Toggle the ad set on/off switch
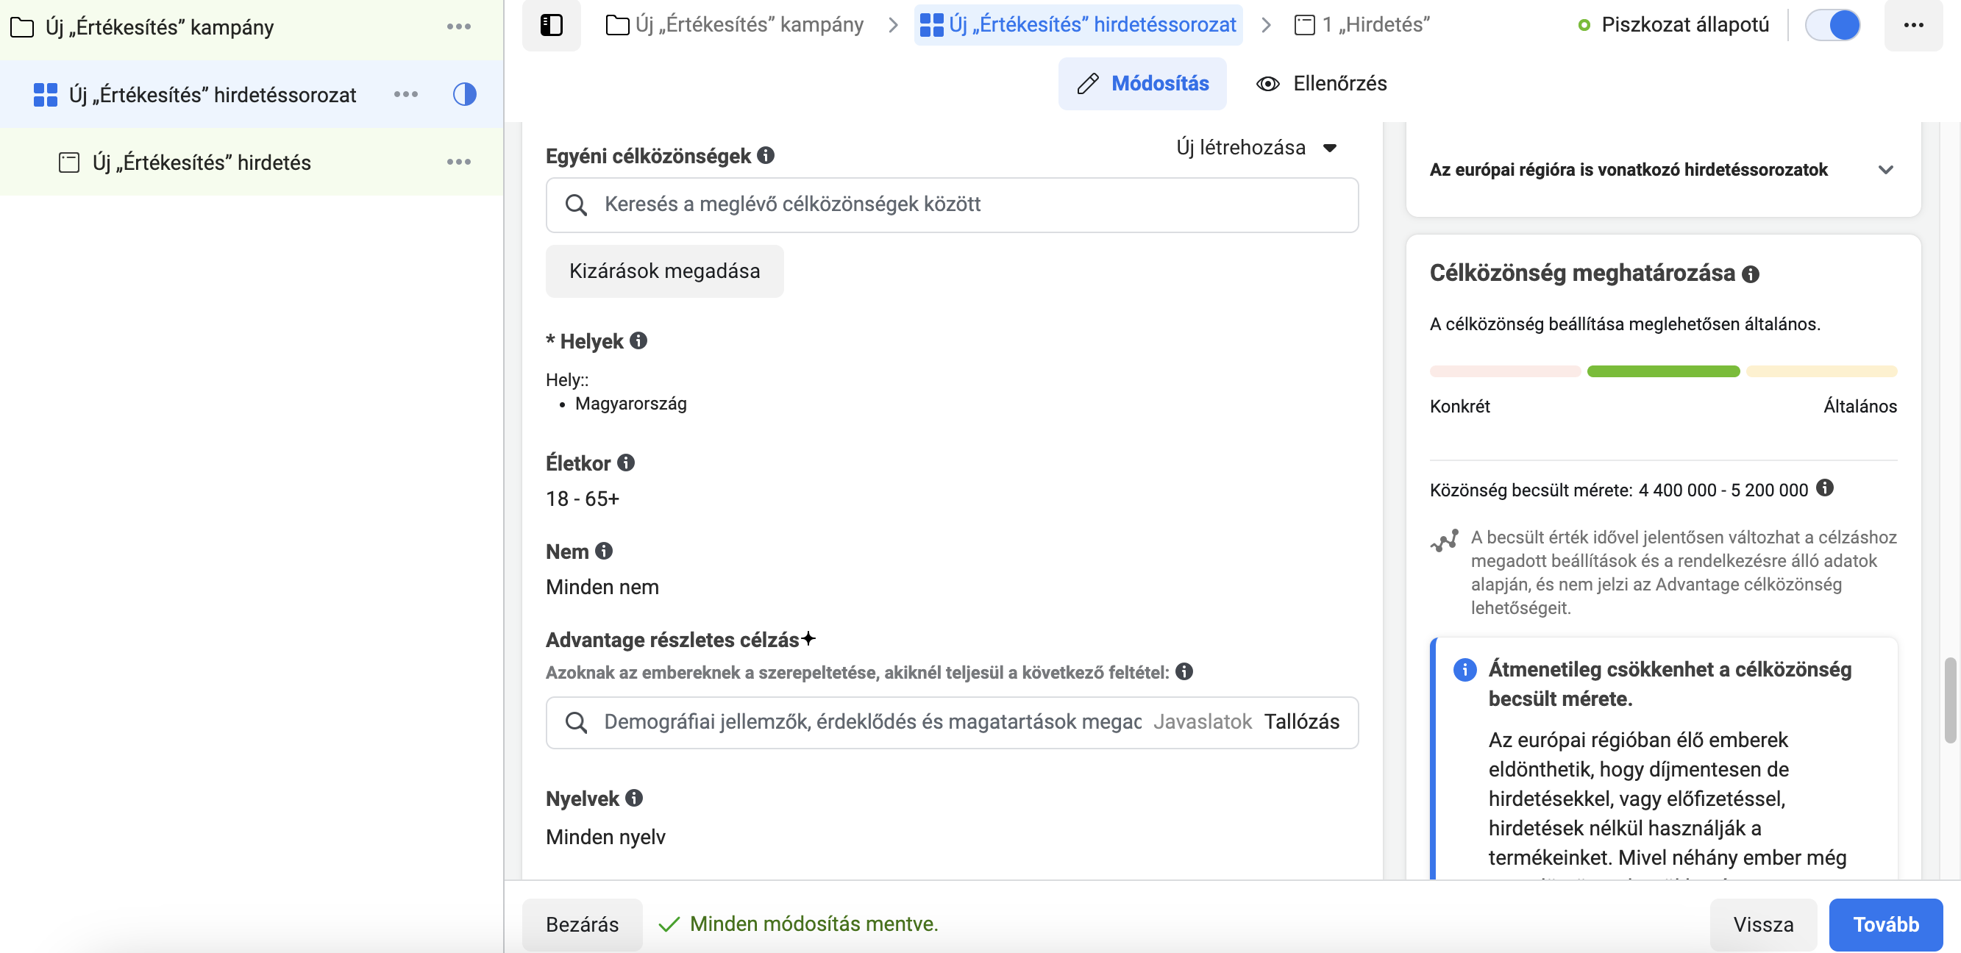The height and width of the screenshot is (953, 1961). click(x=1832, y=25)
